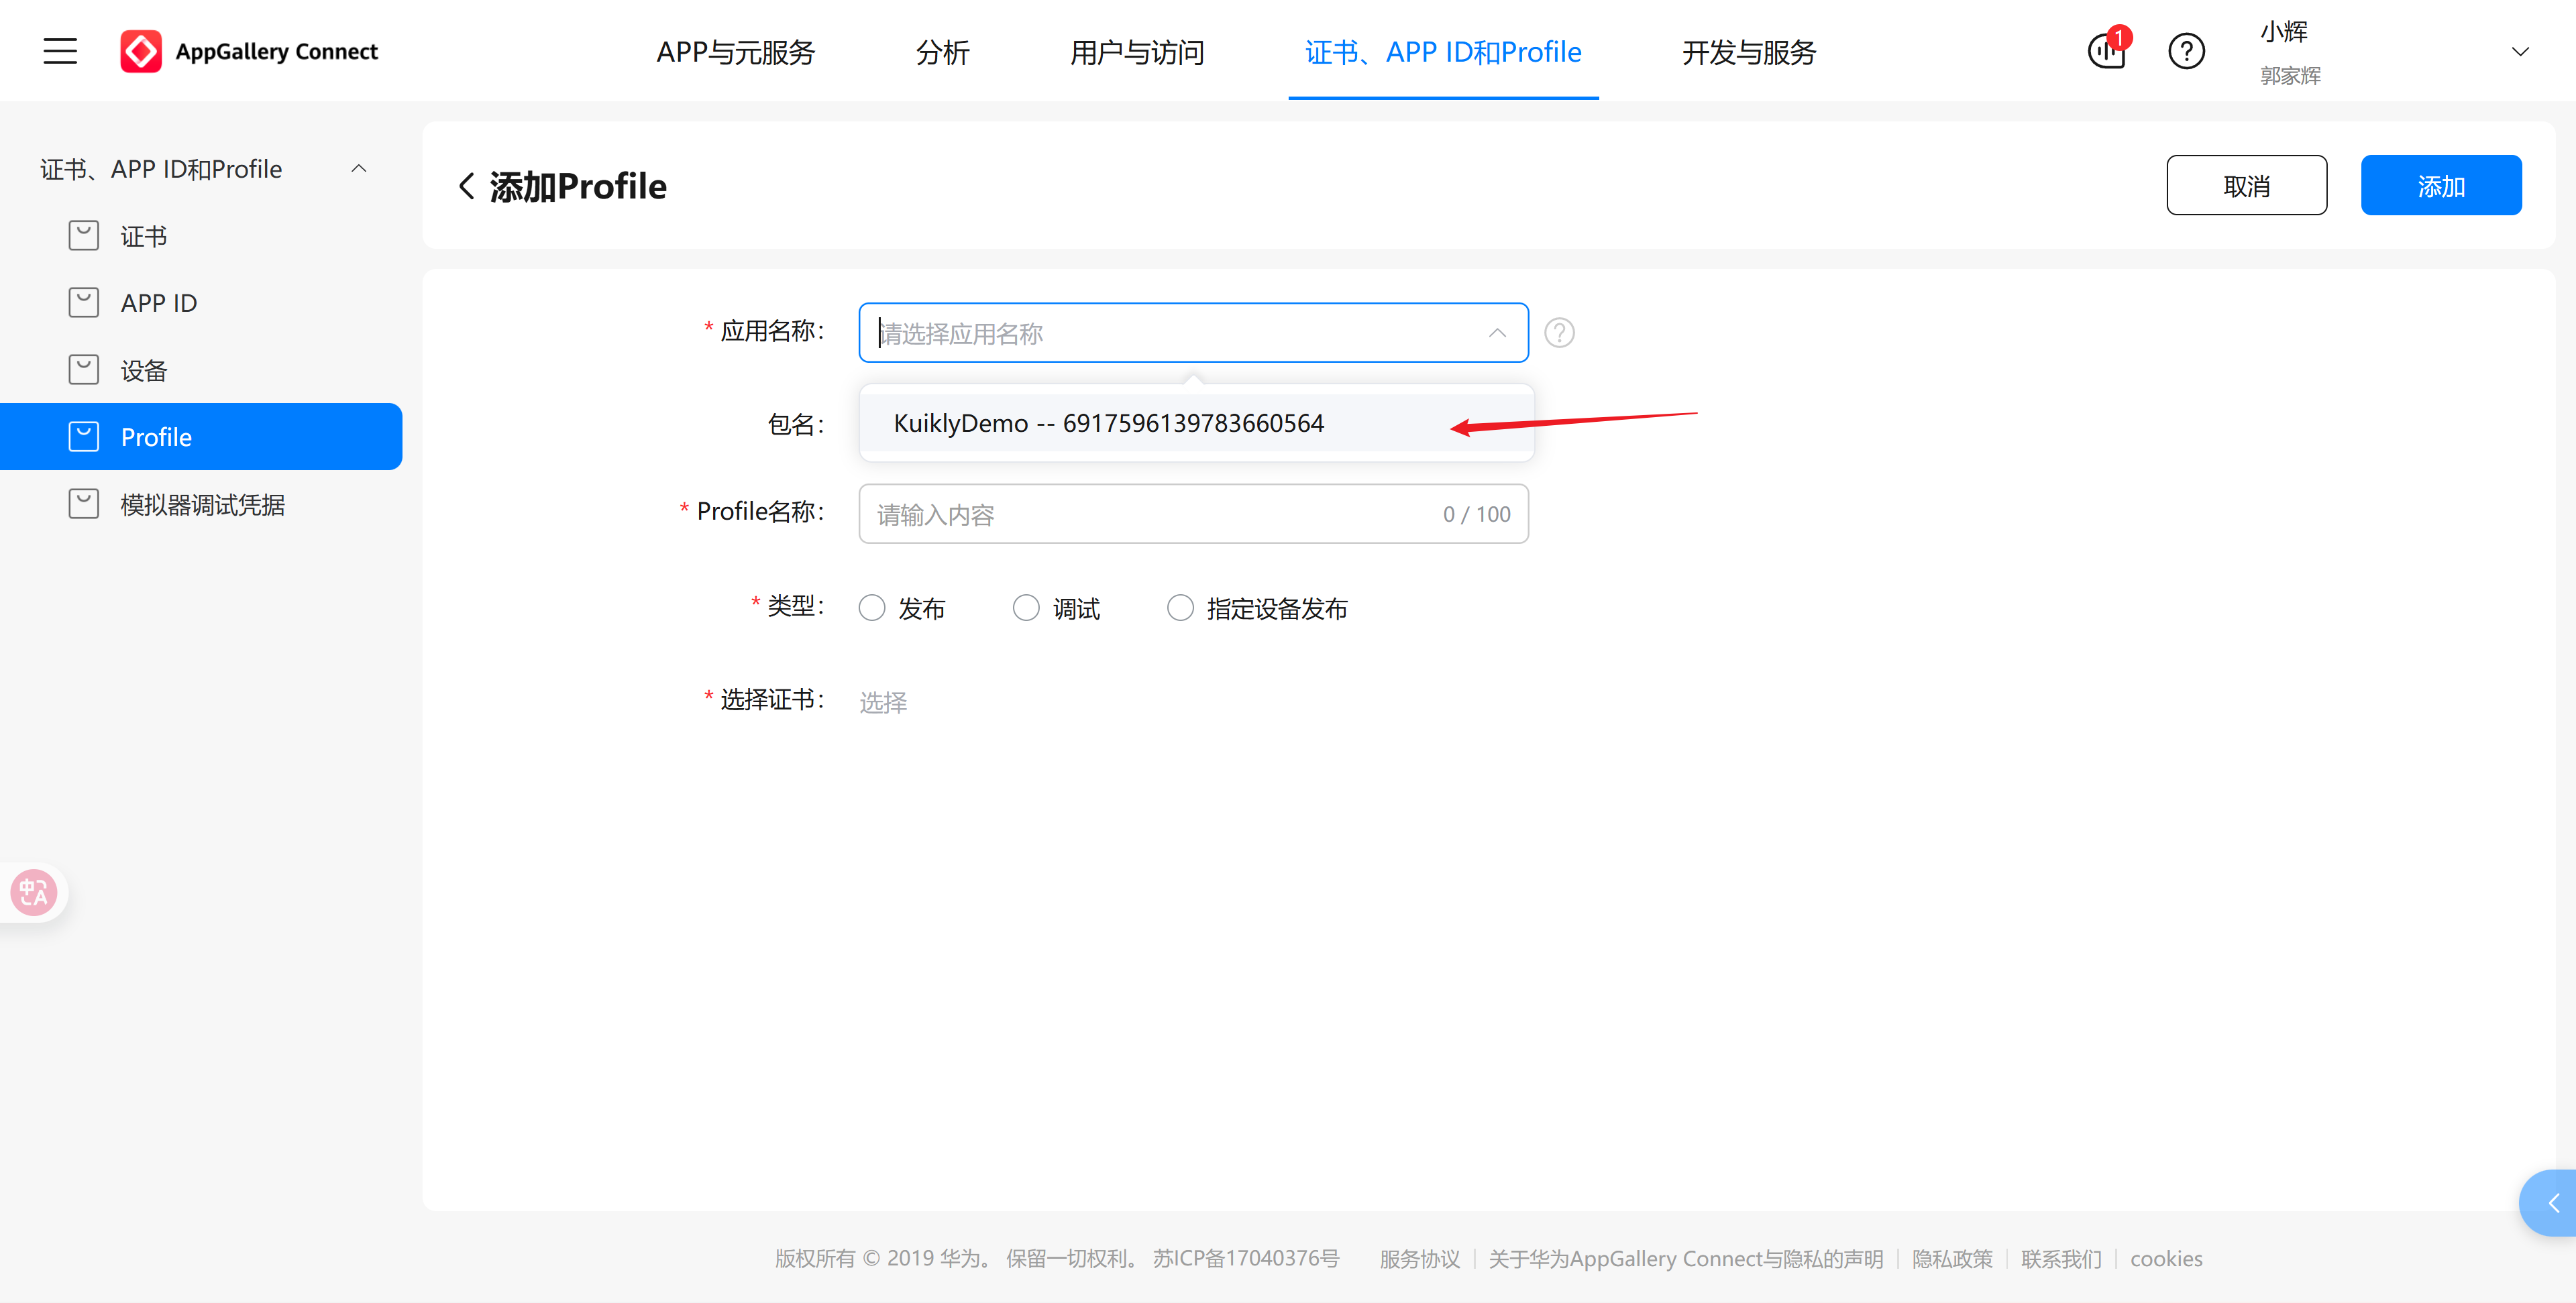
Task: Collapse the 应用名称 dropdown chevron
Action: [1497, 332]
